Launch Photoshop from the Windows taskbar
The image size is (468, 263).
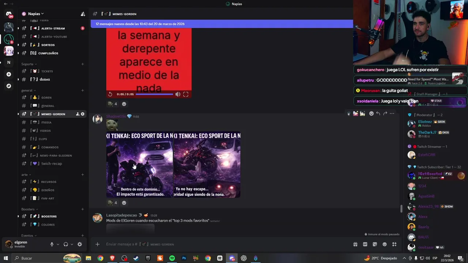tap(184, 258)
